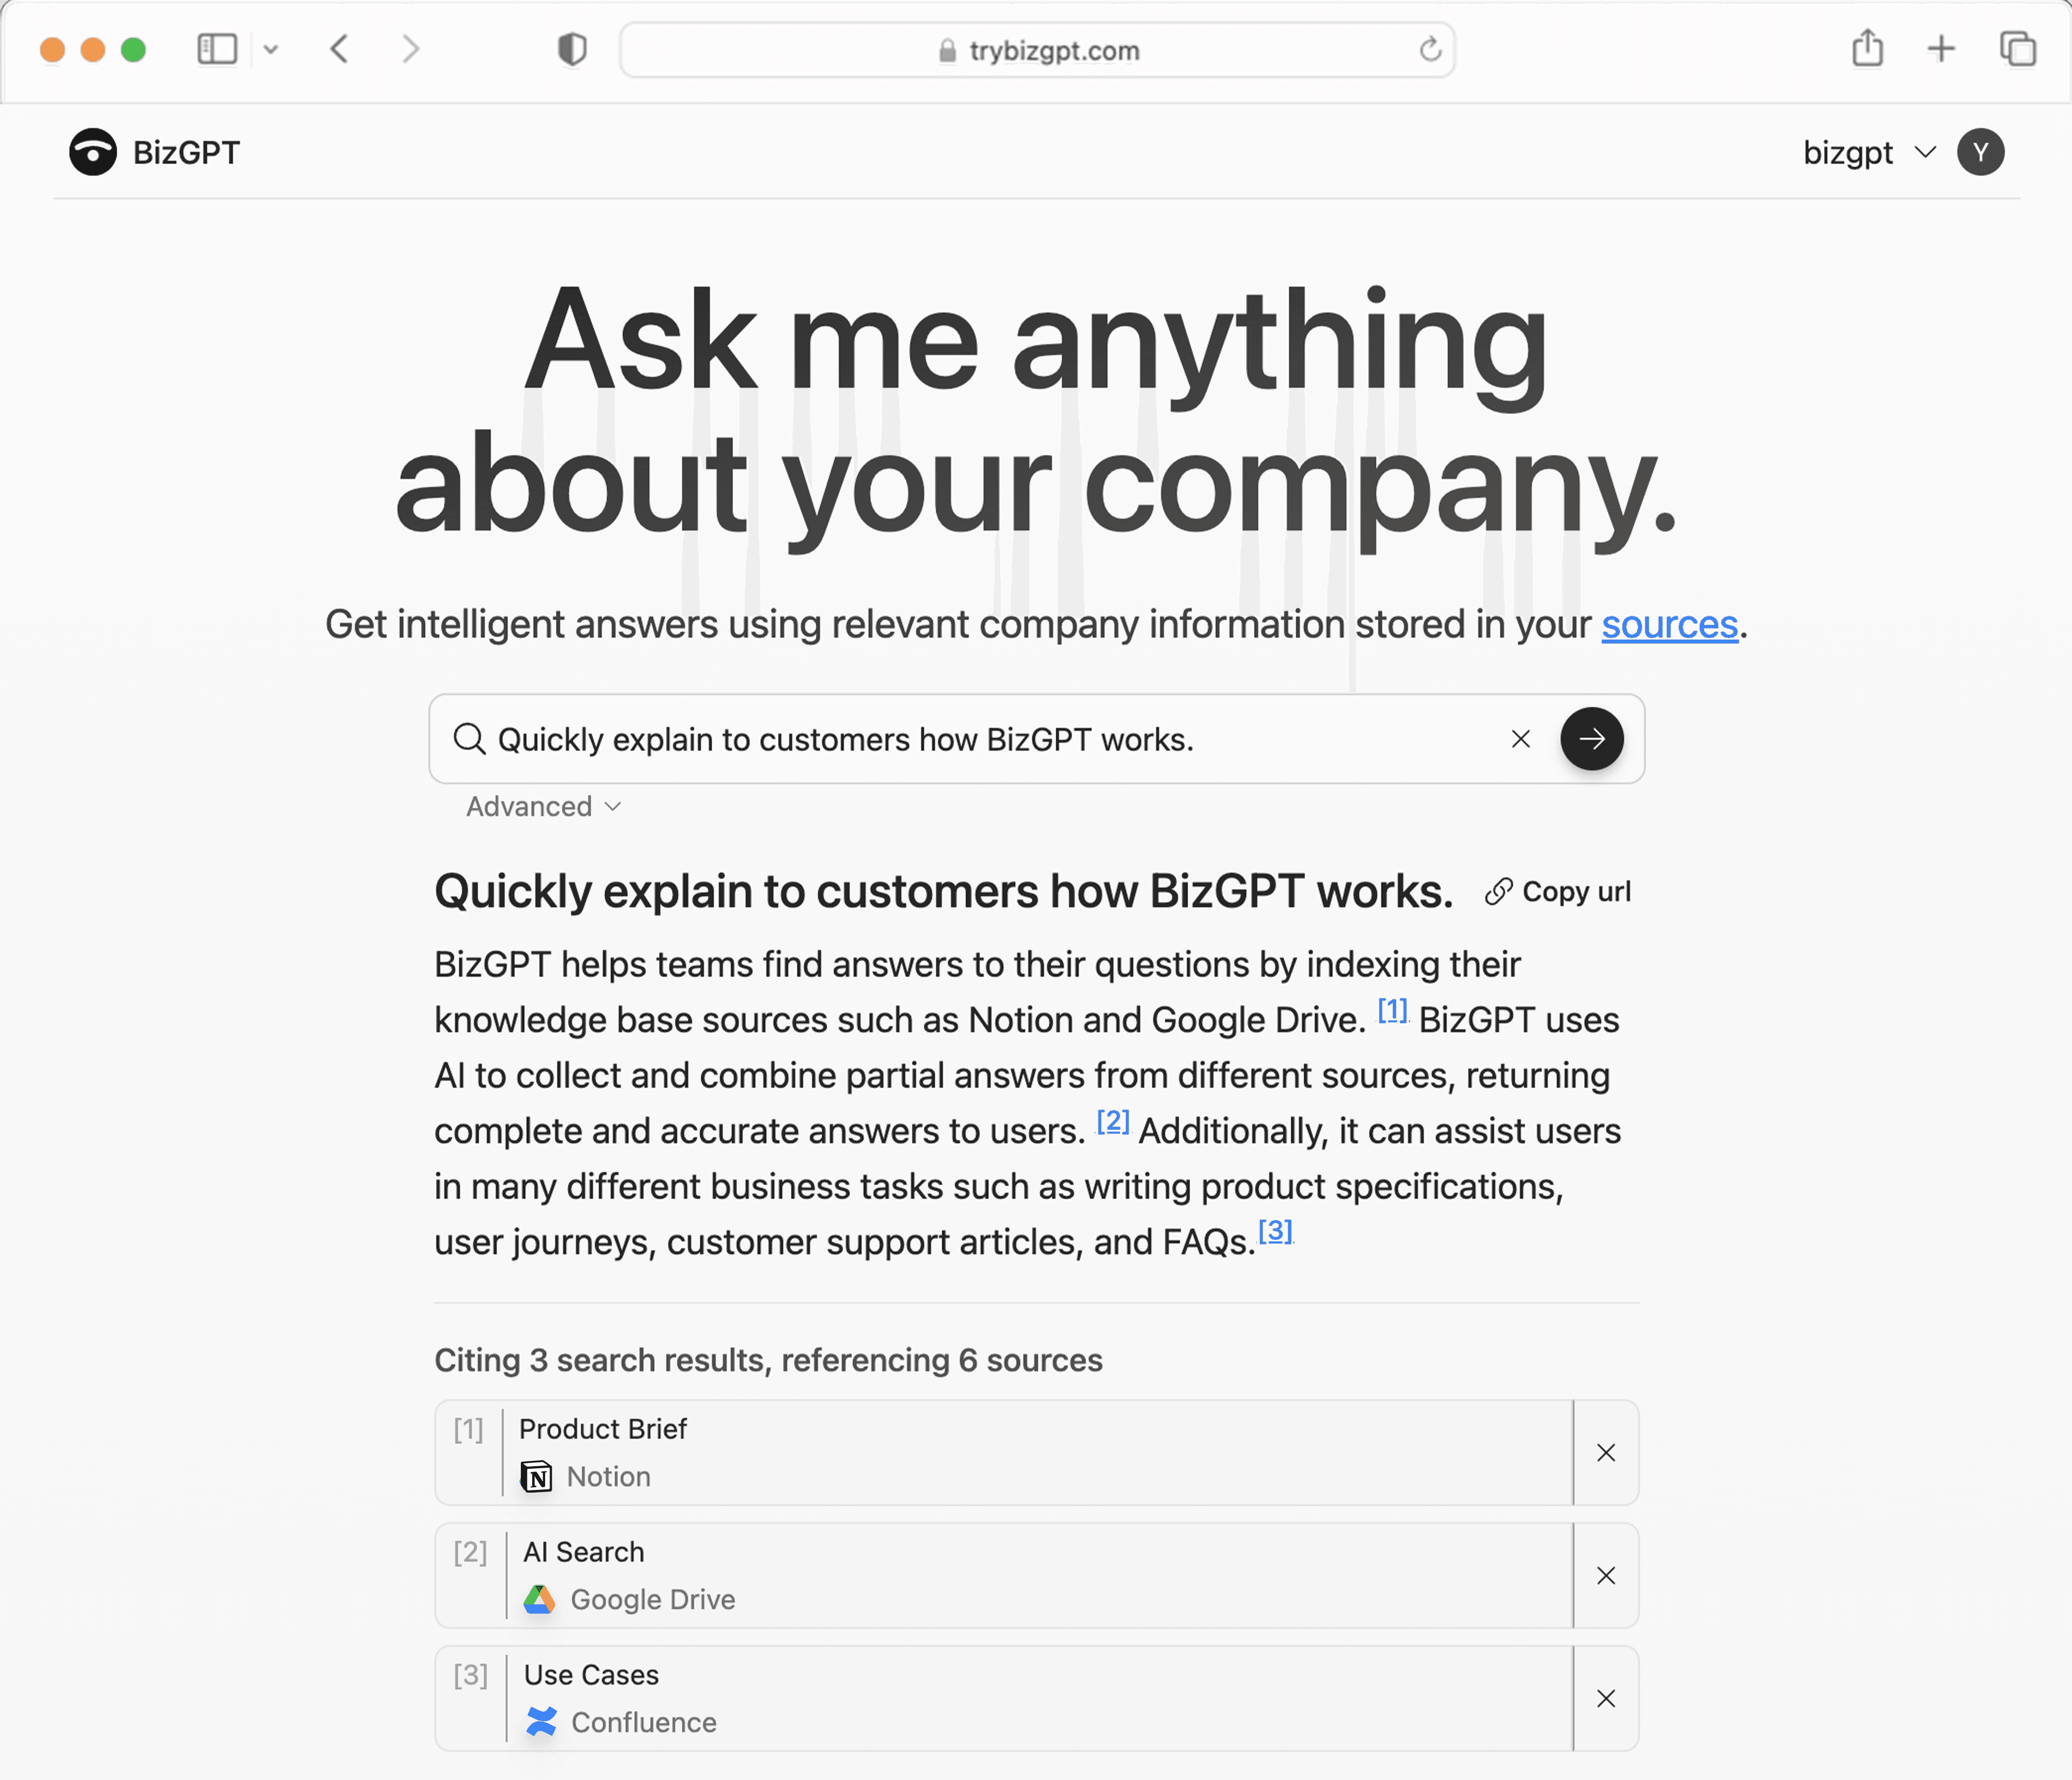Remove the Use Cases Confluence citation

(x=1606, y=1699)
